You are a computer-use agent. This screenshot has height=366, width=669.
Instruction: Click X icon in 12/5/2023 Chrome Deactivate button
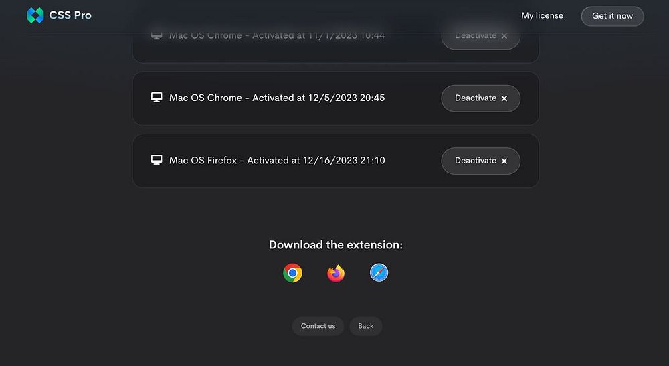tap(504, 98)
